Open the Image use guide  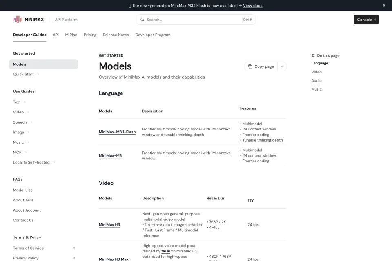coord(18,132)
